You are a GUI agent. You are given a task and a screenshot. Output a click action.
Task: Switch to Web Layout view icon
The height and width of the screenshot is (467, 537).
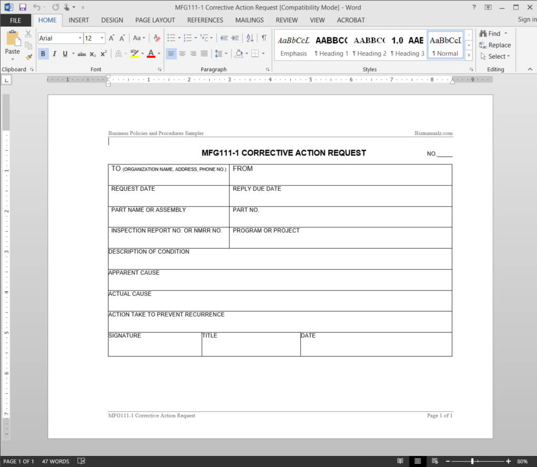[x=435, y=461]
